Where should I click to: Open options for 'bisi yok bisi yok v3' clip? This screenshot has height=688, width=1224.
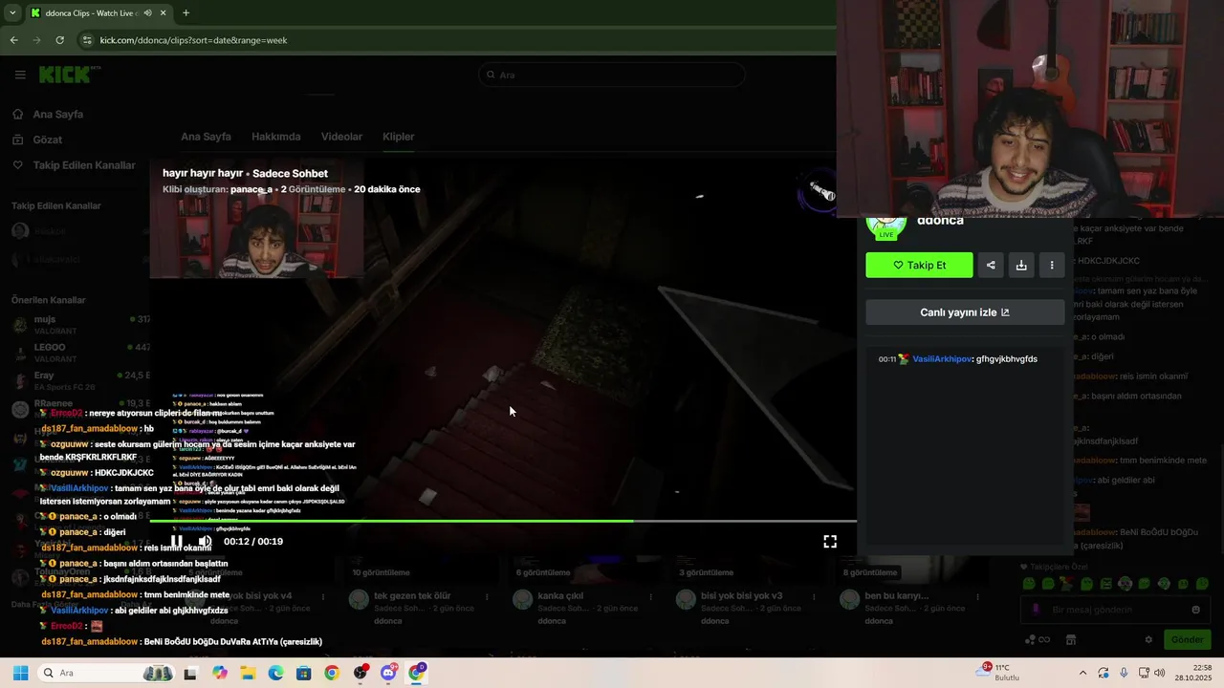pos(816,596)
